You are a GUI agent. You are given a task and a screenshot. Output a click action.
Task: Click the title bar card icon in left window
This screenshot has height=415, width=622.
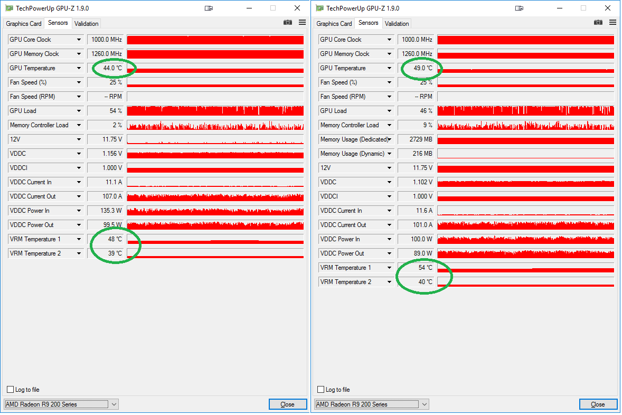[x=209, y=8]
